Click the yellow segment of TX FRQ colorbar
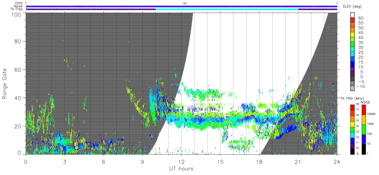Viewport: 379px width, 175px height. coord(352,124)
